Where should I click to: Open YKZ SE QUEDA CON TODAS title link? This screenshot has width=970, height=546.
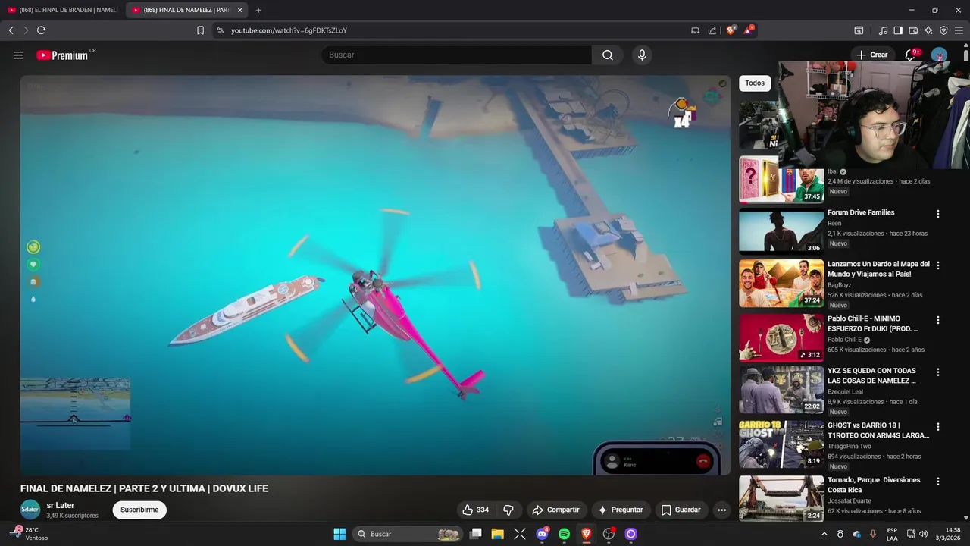tap(871, 375)
